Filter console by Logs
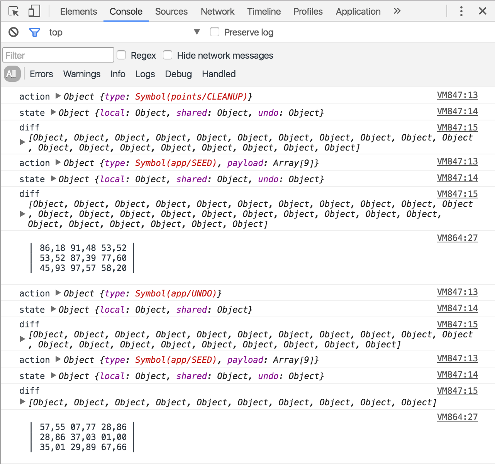This screenshot has width=495, height=464. pos(145,74)
